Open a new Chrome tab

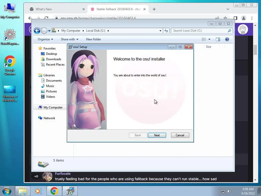click(154, 9)
